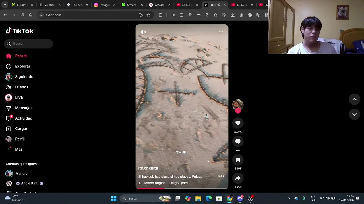Switch to the Stream tab

(x=131, y=5)
